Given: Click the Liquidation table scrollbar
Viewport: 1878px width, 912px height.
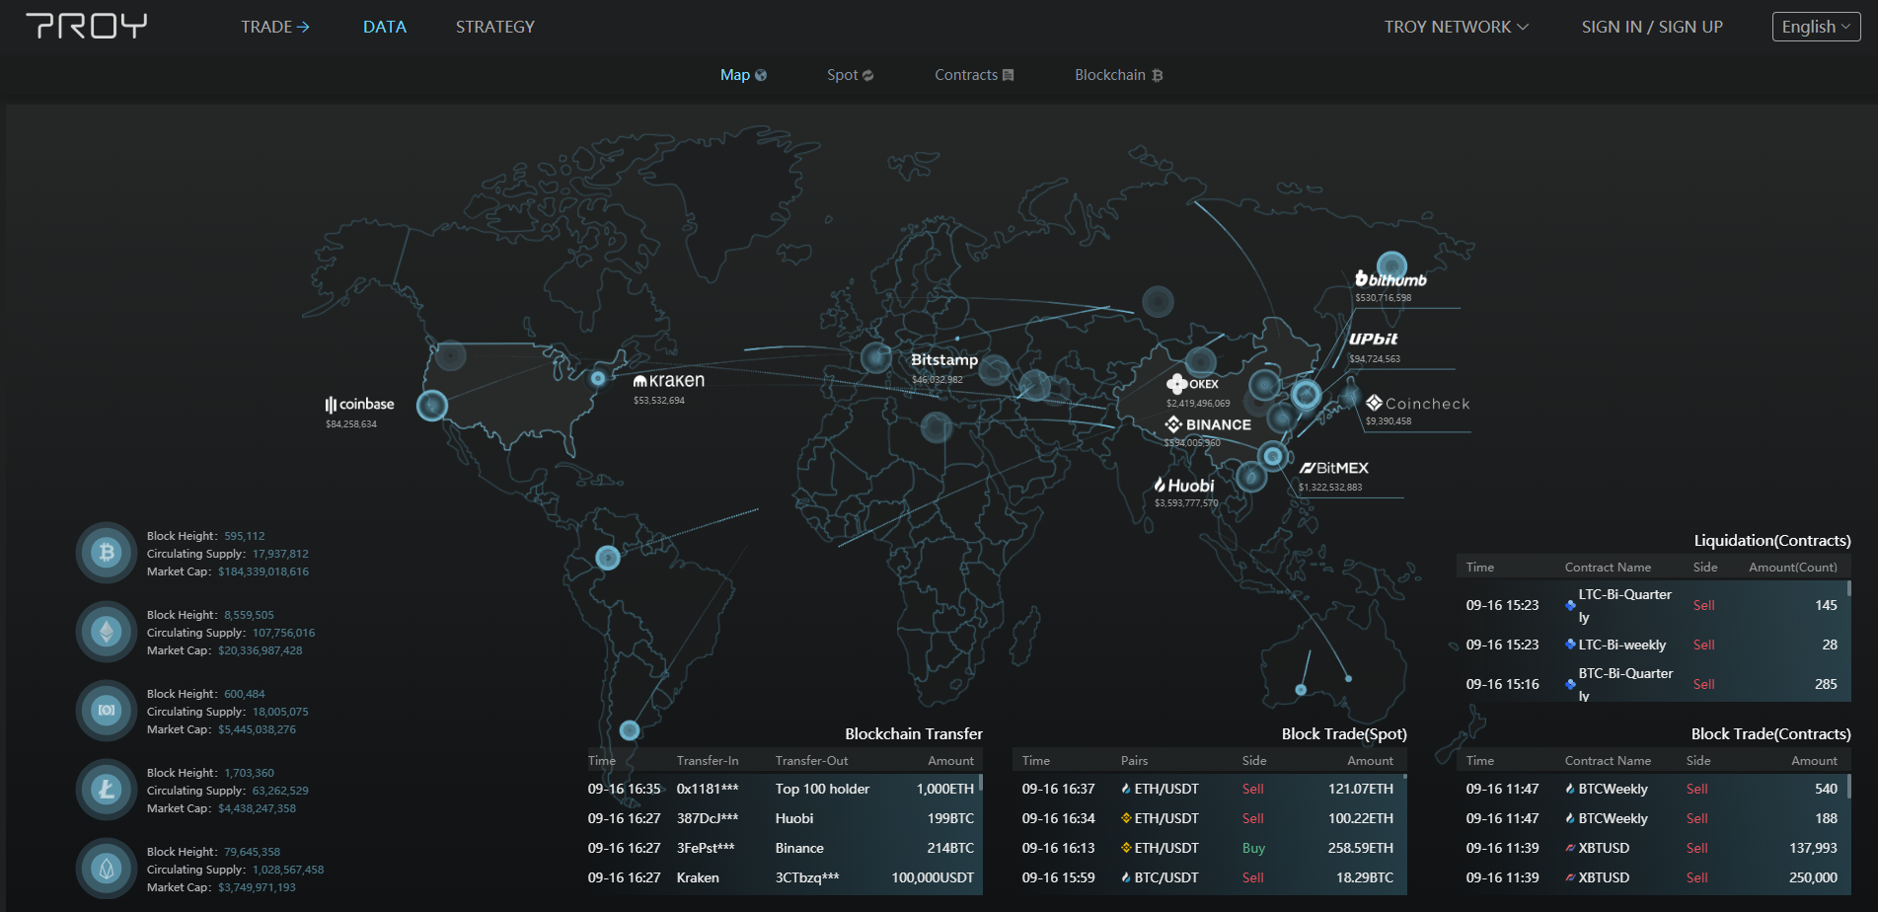Looking at the screenshot, I should (1848, 589).
